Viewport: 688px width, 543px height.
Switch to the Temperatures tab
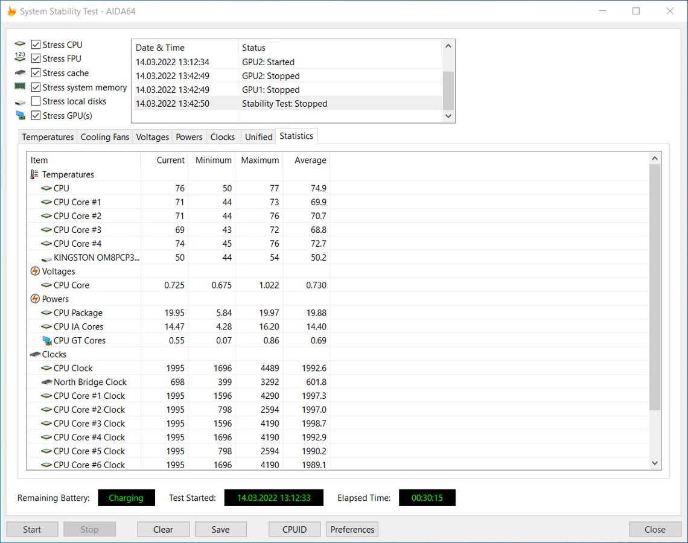48,137
